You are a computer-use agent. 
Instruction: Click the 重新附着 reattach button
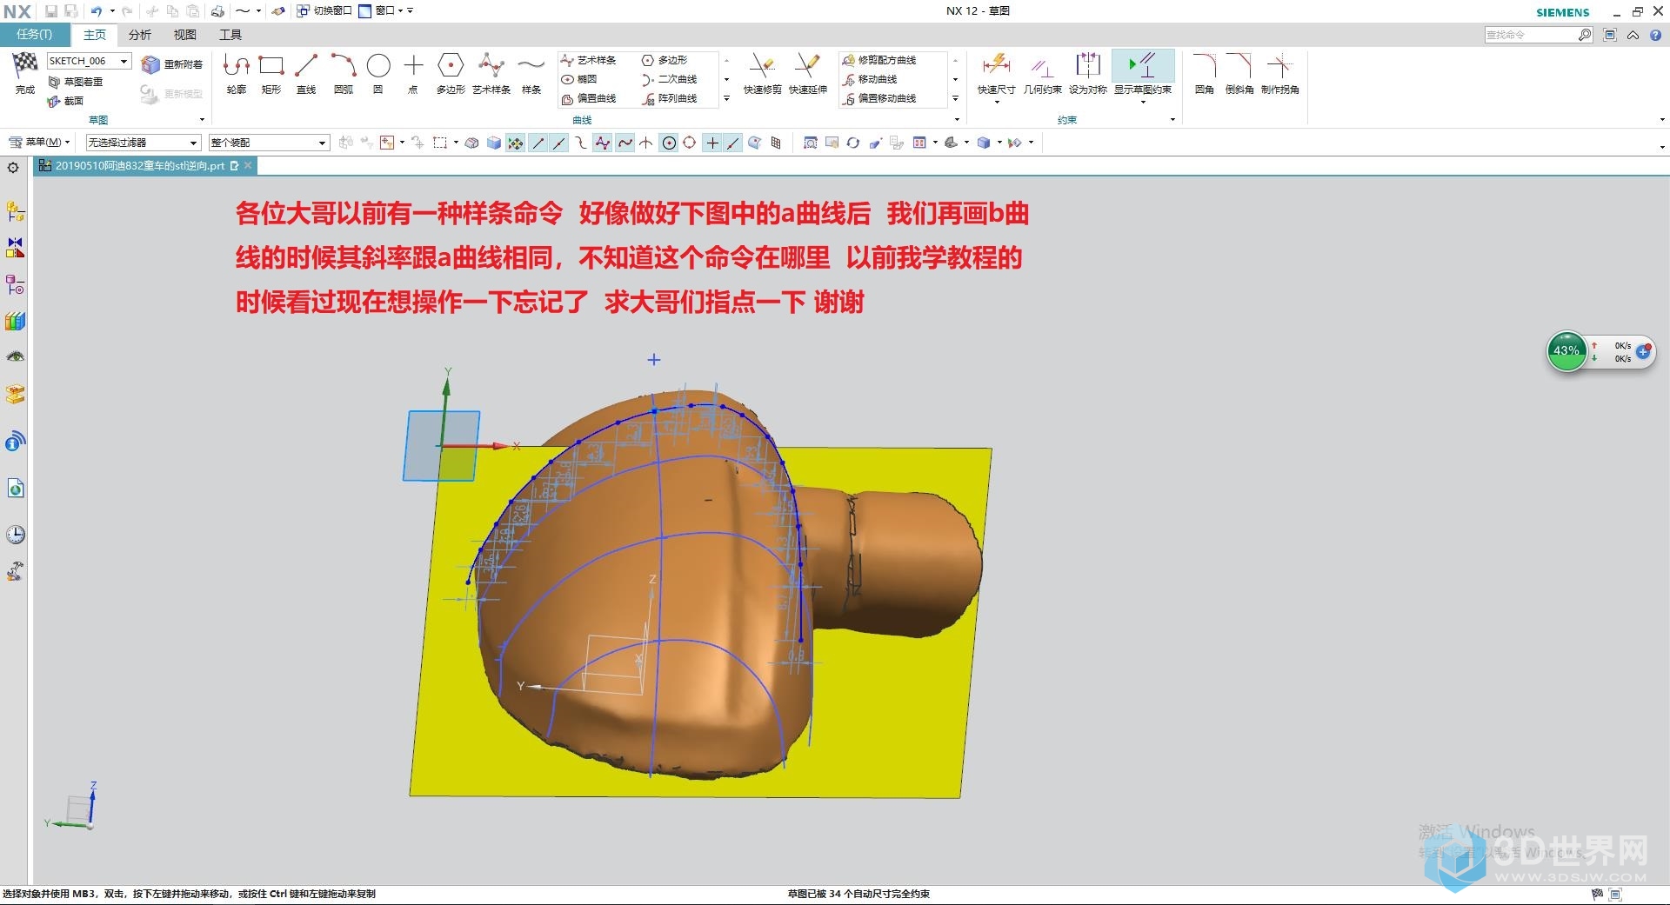[173, 64]
